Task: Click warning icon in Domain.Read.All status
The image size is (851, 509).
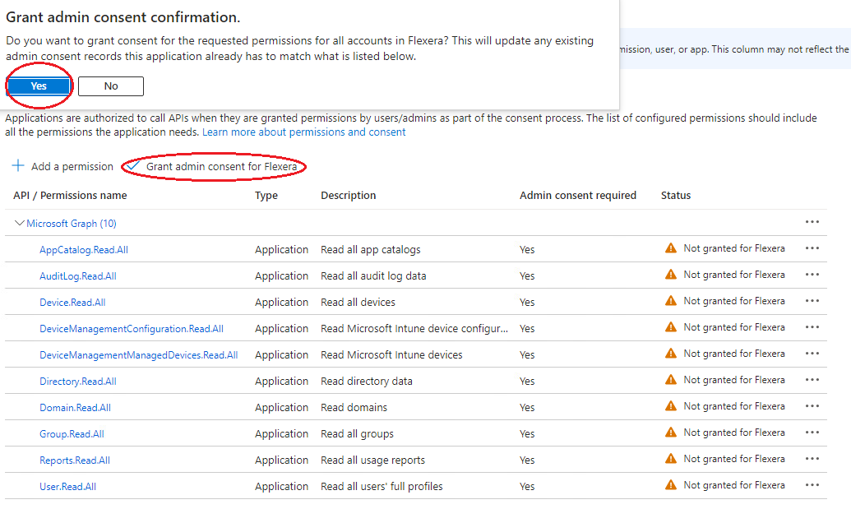Action: pyautogui.click(x=671, y=406)
